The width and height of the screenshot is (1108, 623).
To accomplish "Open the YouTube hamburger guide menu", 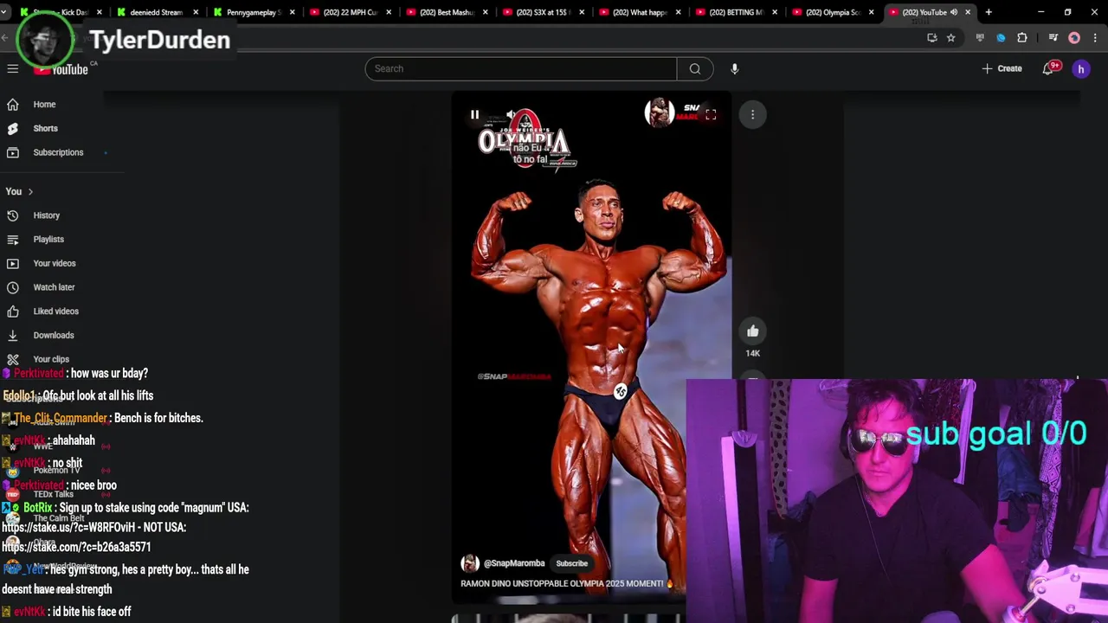I will (13, 69).
